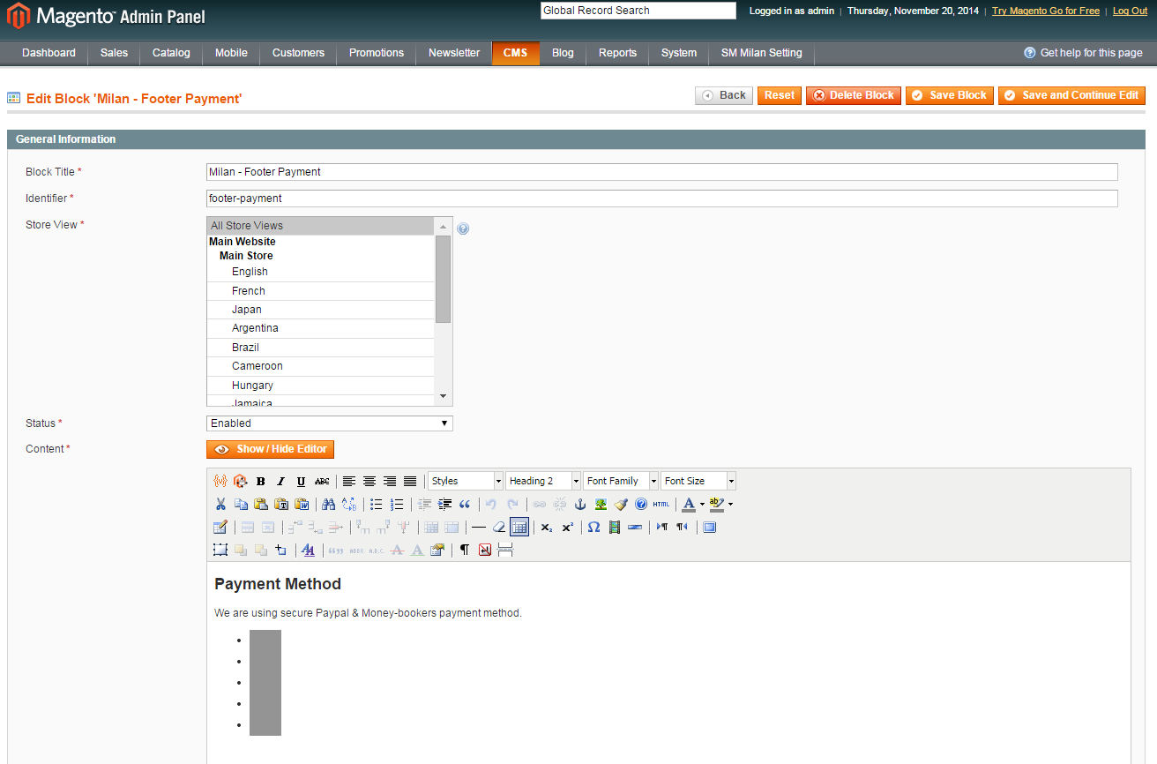
Task: Open the HTML source editor
Action: 661,505
